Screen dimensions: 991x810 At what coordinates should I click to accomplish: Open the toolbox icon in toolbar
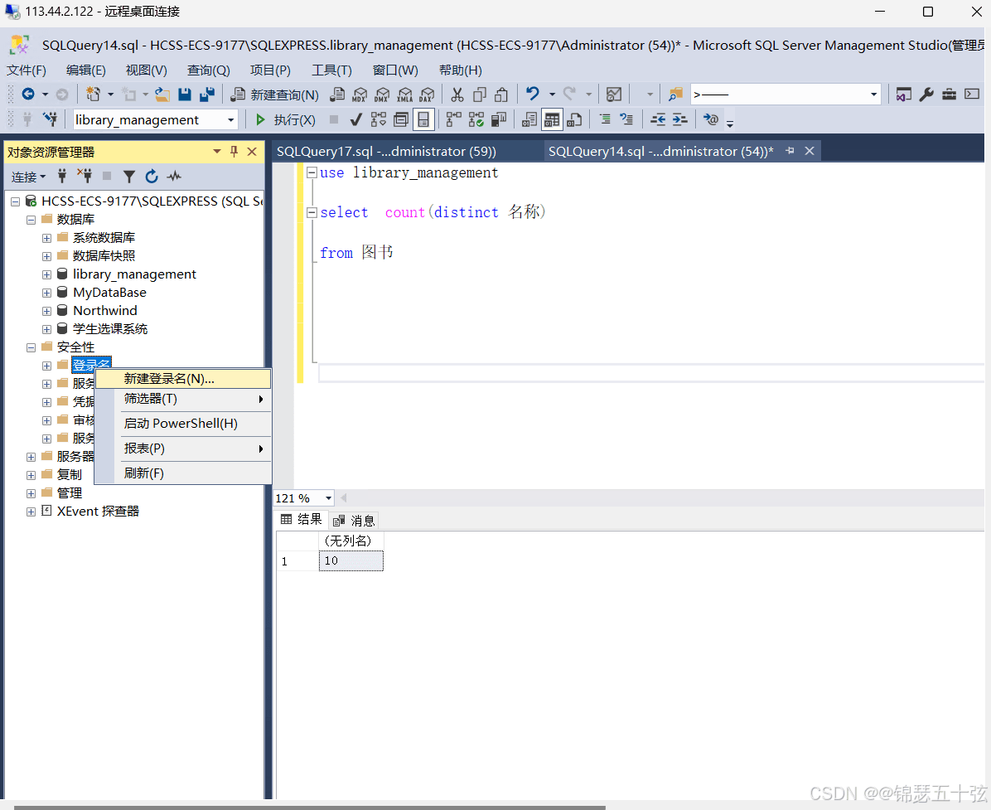point(950,95)
